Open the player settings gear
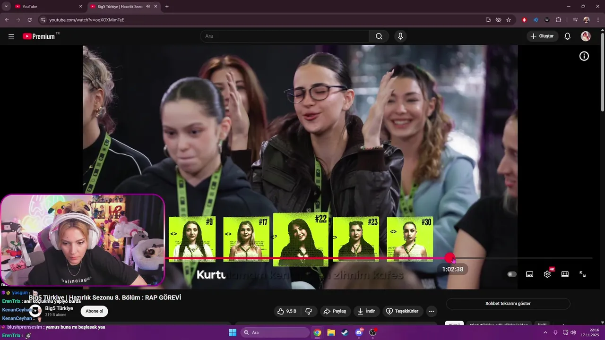This screenshot has height=340, width=605. click(547, 274)
